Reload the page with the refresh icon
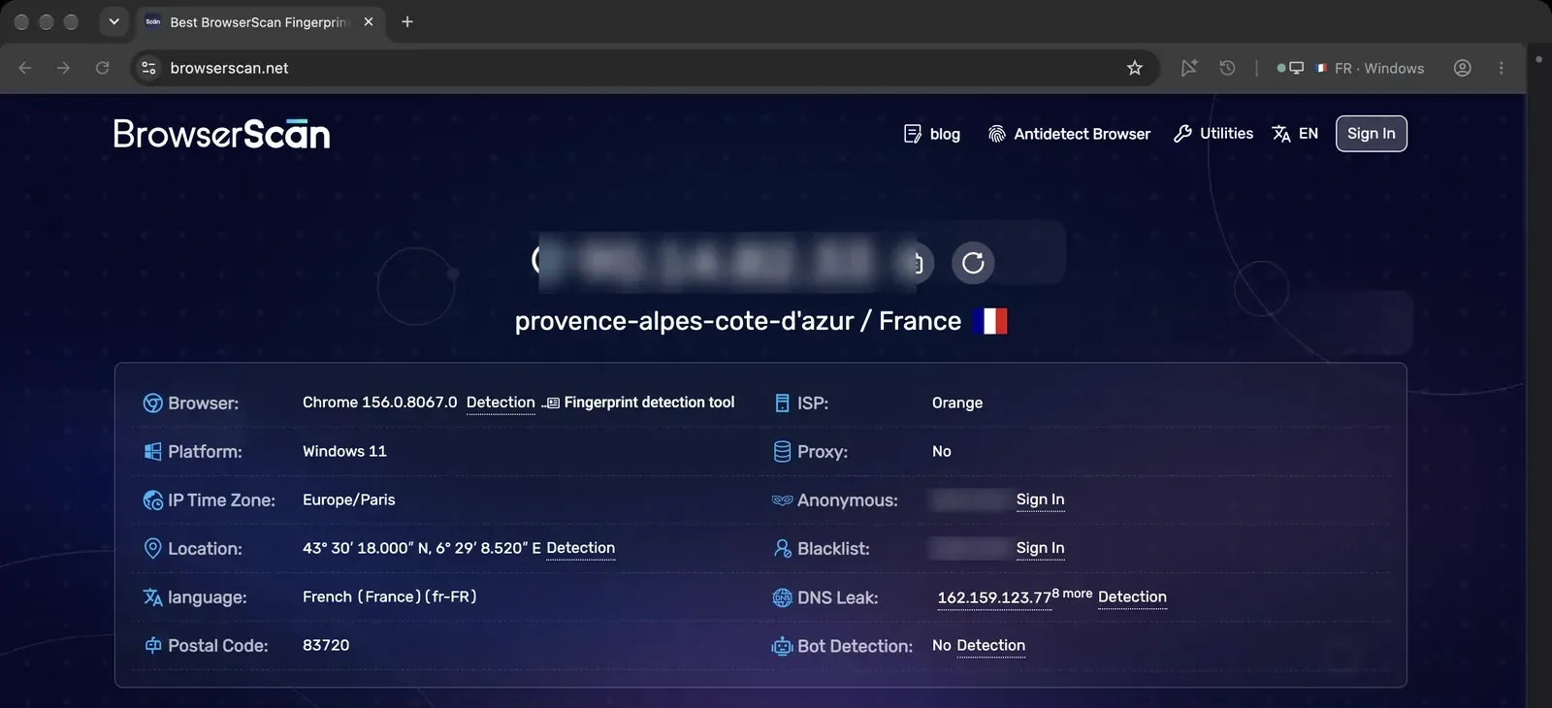 tap(102, 68)
